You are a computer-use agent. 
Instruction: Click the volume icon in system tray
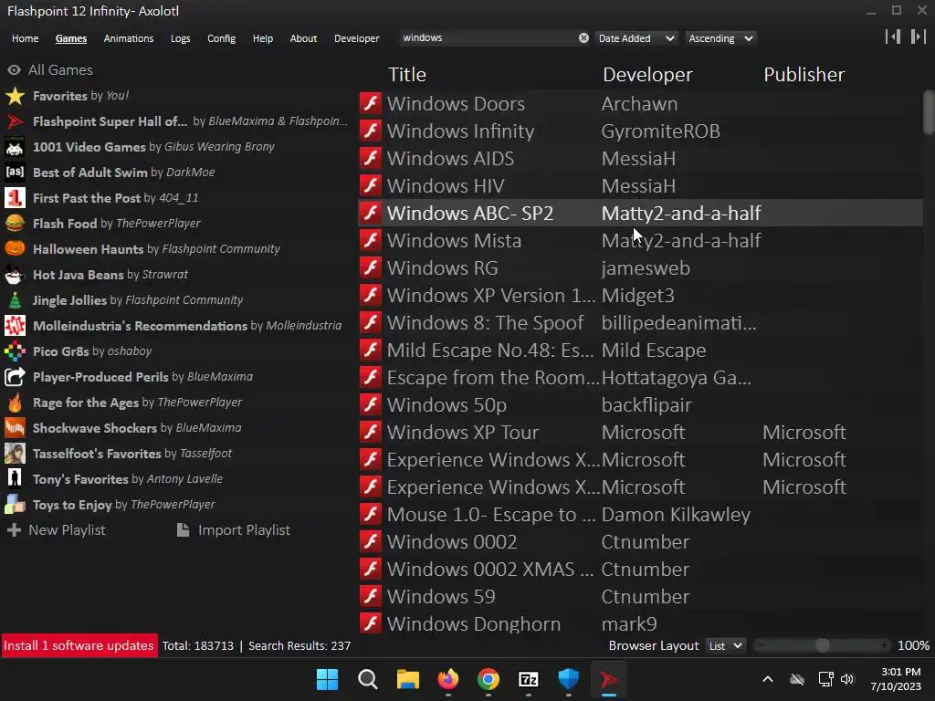coord(847,679)
